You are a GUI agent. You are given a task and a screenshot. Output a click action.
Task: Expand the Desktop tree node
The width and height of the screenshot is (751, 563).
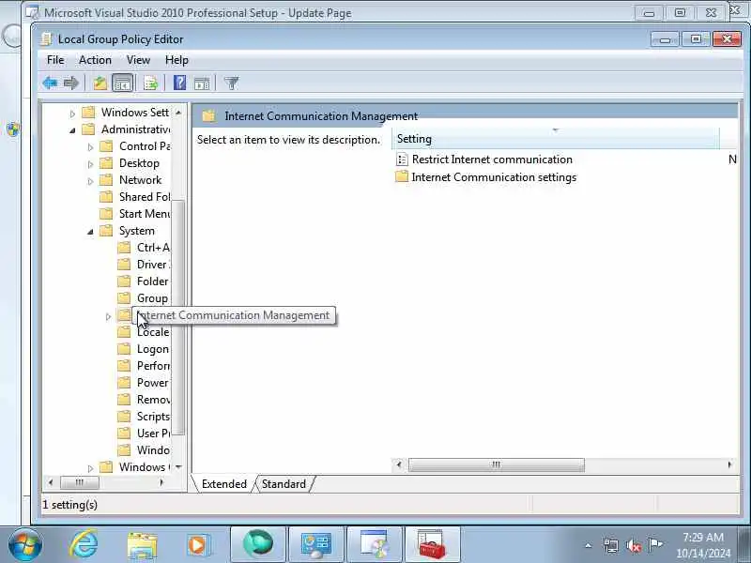(x=90, y=164)
